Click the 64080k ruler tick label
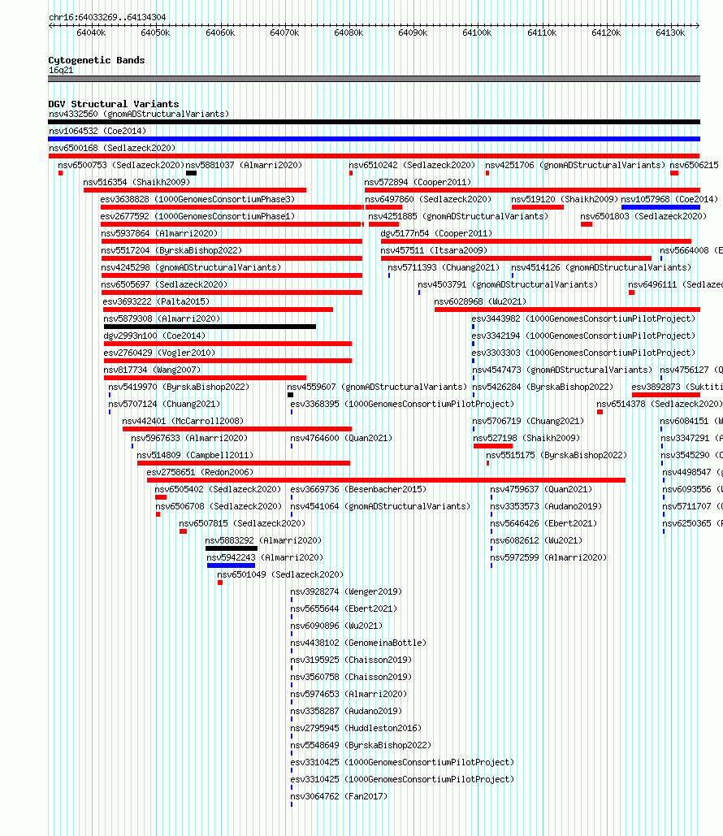 pos(349,33)
